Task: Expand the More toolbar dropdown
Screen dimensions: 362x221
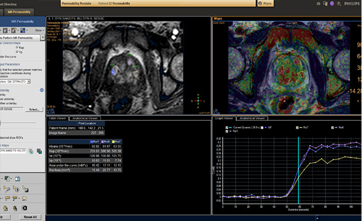Action: coord(40,30)
